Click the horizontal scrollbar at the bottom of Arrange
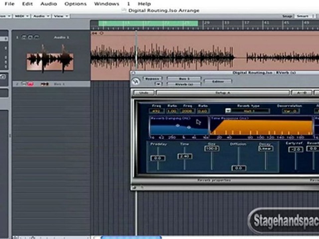The width and height of the screenshot is (319, 239). (x=131, y=237)
